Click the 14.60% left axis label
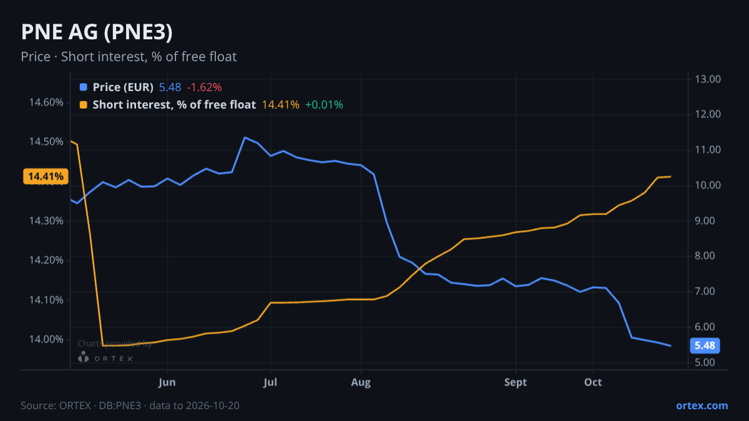749x421 pixels. [x=46, y=102]
